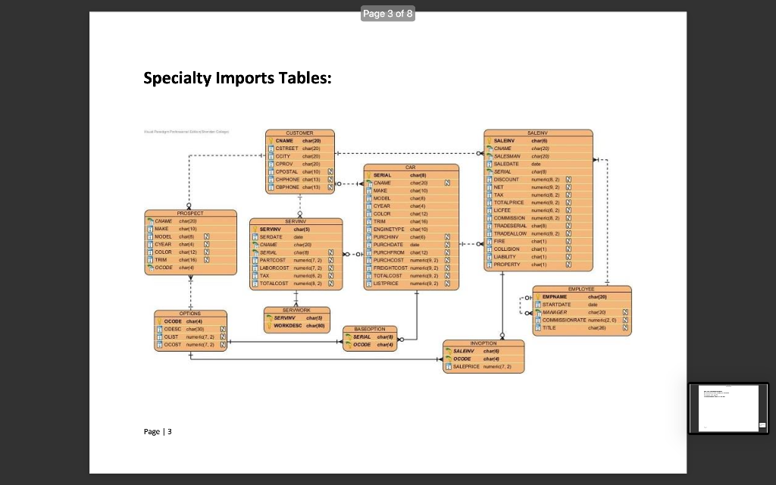Select the foreign key icon next to SALESMAN in SALEINV
The image size is (776, 485).
(489, 157)
